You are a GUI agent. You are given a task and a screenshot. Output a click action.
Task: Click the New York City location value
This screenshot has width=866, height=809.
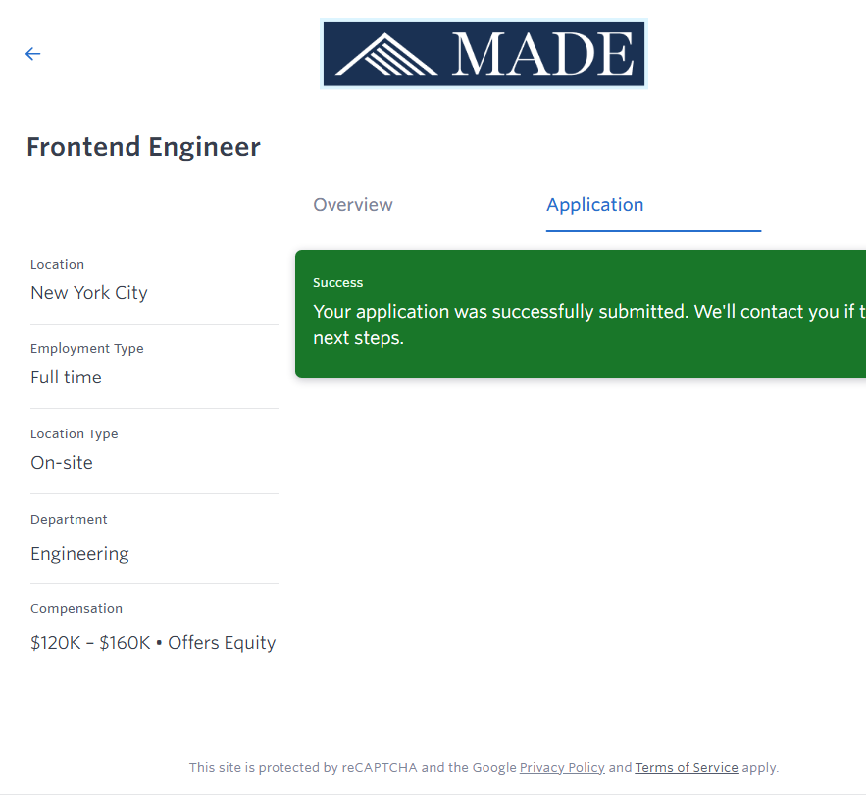click(89, 293)
